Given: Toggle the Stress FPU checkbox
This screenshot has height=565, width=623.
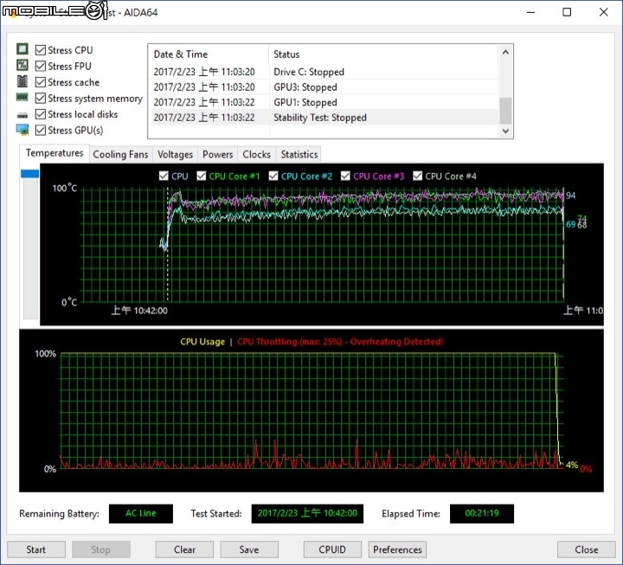Looking at the screenshot, I should 41,66.
